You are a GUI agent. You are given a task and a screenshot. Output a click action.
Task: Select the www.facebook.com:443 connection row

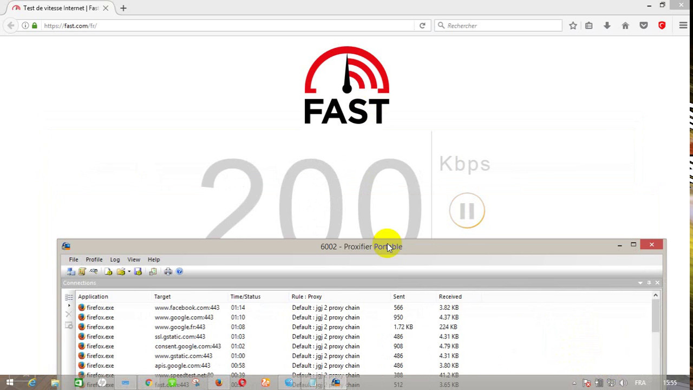363,308
